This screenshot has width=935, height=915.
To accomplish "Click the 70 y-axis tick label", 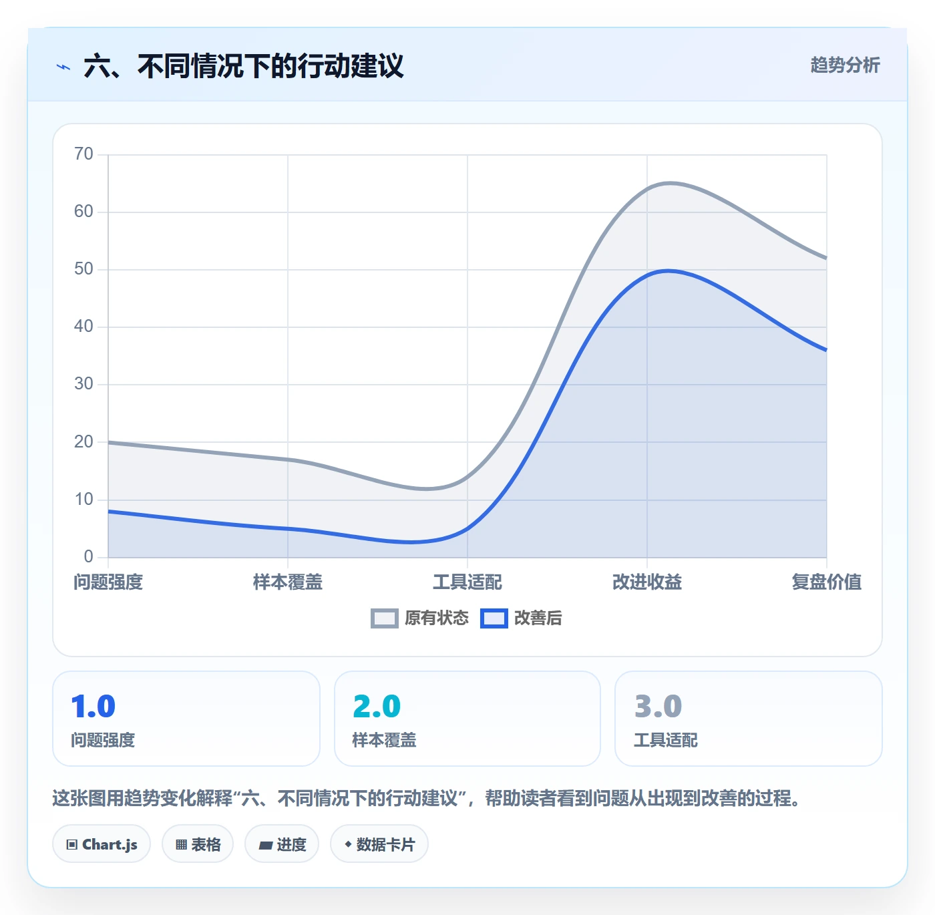I will click(83, 154).
